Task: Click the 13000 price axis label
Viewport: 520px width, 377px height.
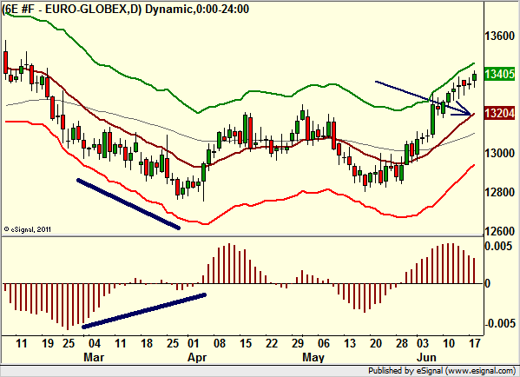Action: point(500,153)
